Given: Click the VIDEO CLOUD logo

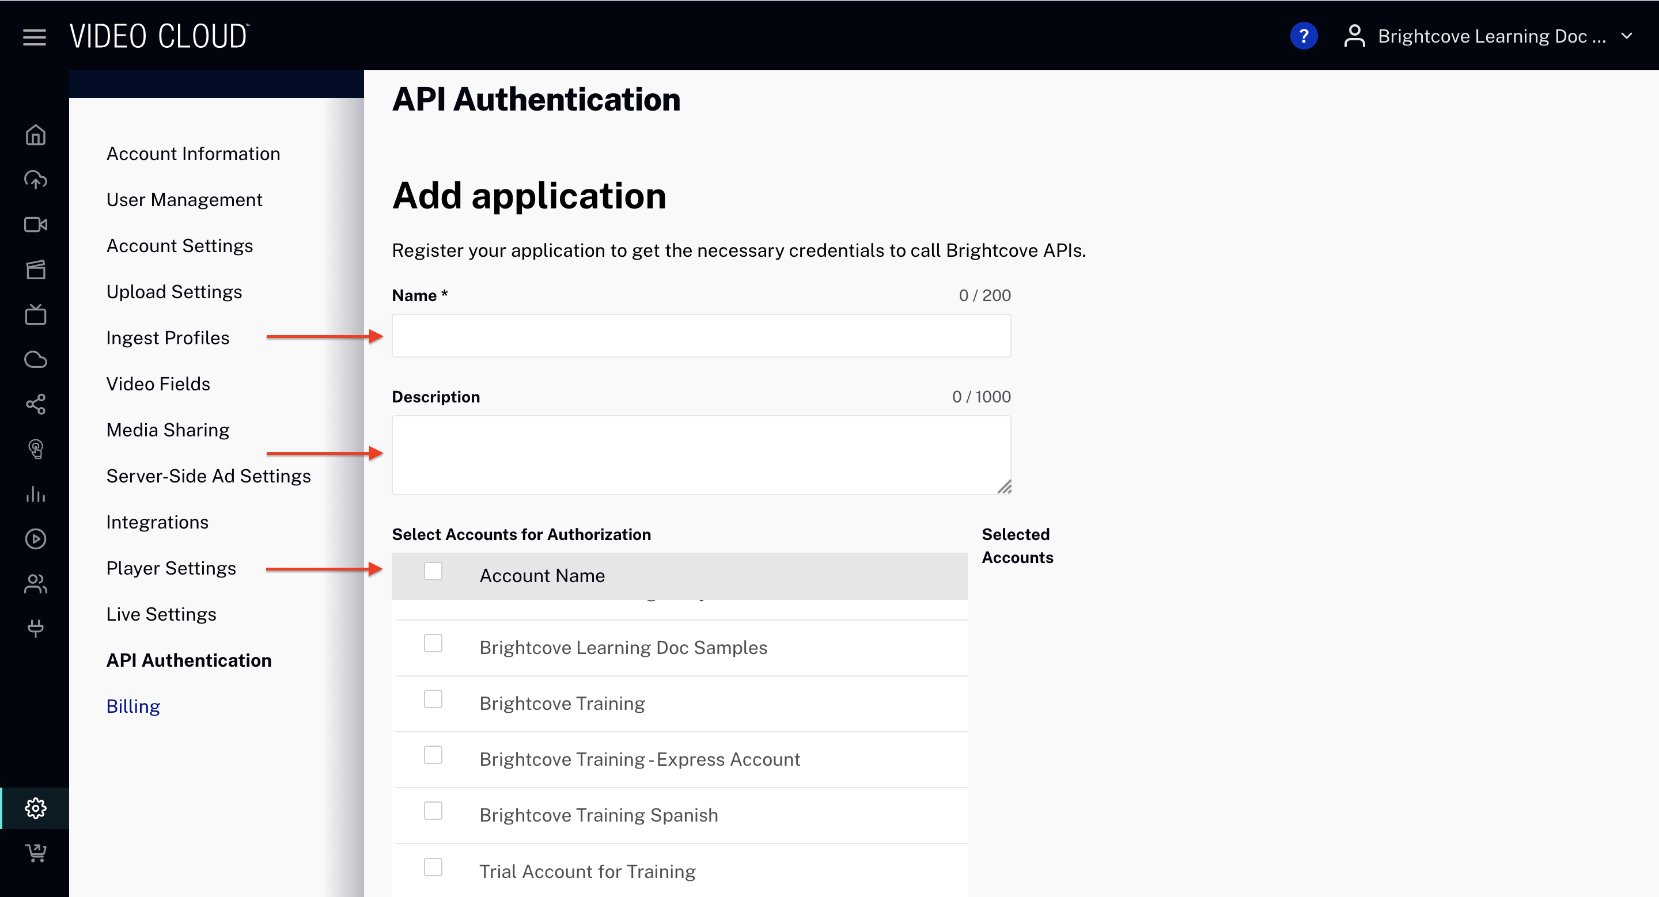Looking at the screenshot, I should 159,36.
